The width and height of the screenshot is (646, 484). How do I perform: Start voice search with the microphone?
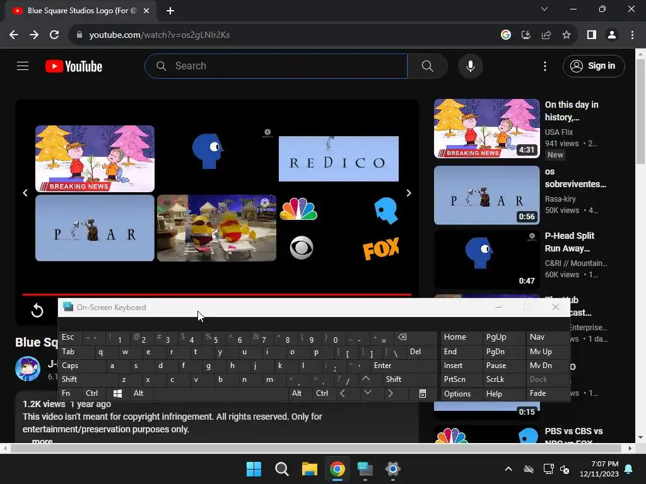click(470, 66)
